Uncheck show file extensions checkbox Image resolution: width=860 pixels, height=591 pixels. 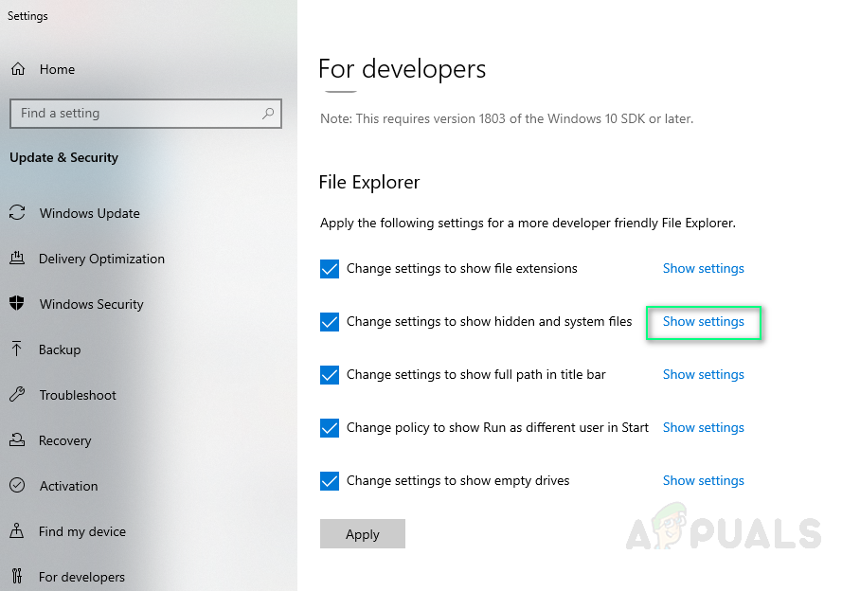click(x=330, y=269)
